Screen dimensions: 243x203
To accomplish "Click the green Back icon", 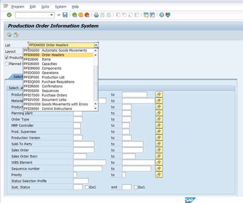I will coord(74,15).
